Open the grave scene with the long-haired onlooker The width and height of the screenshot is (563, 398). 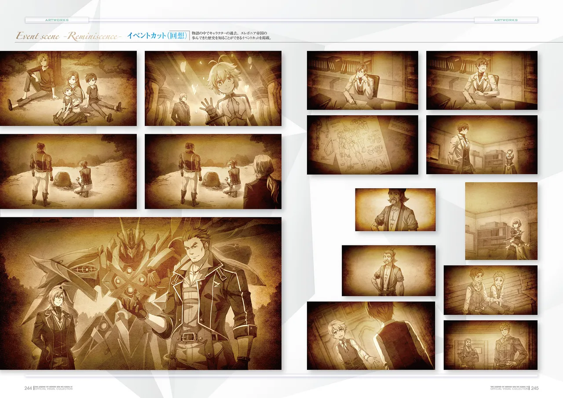[213, 172]
